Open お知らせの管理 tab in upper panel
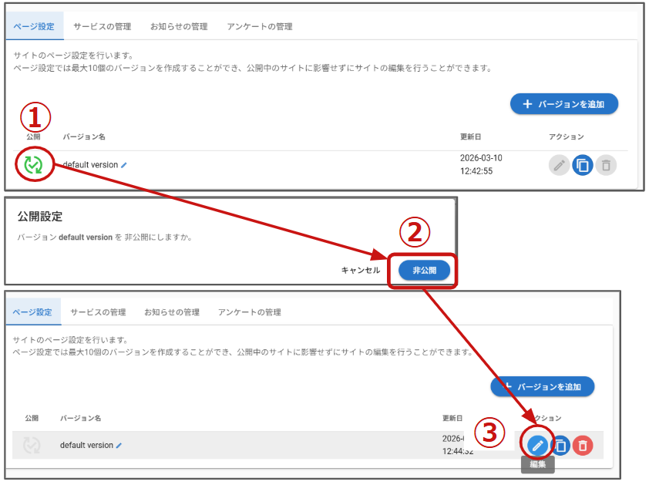 tap(179, 26)
